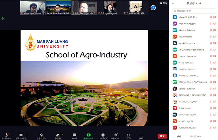Toggle camera icon for Naoki Kurihara
The height and width of the screenshot is (140, 218).
[x=215, y=63]
